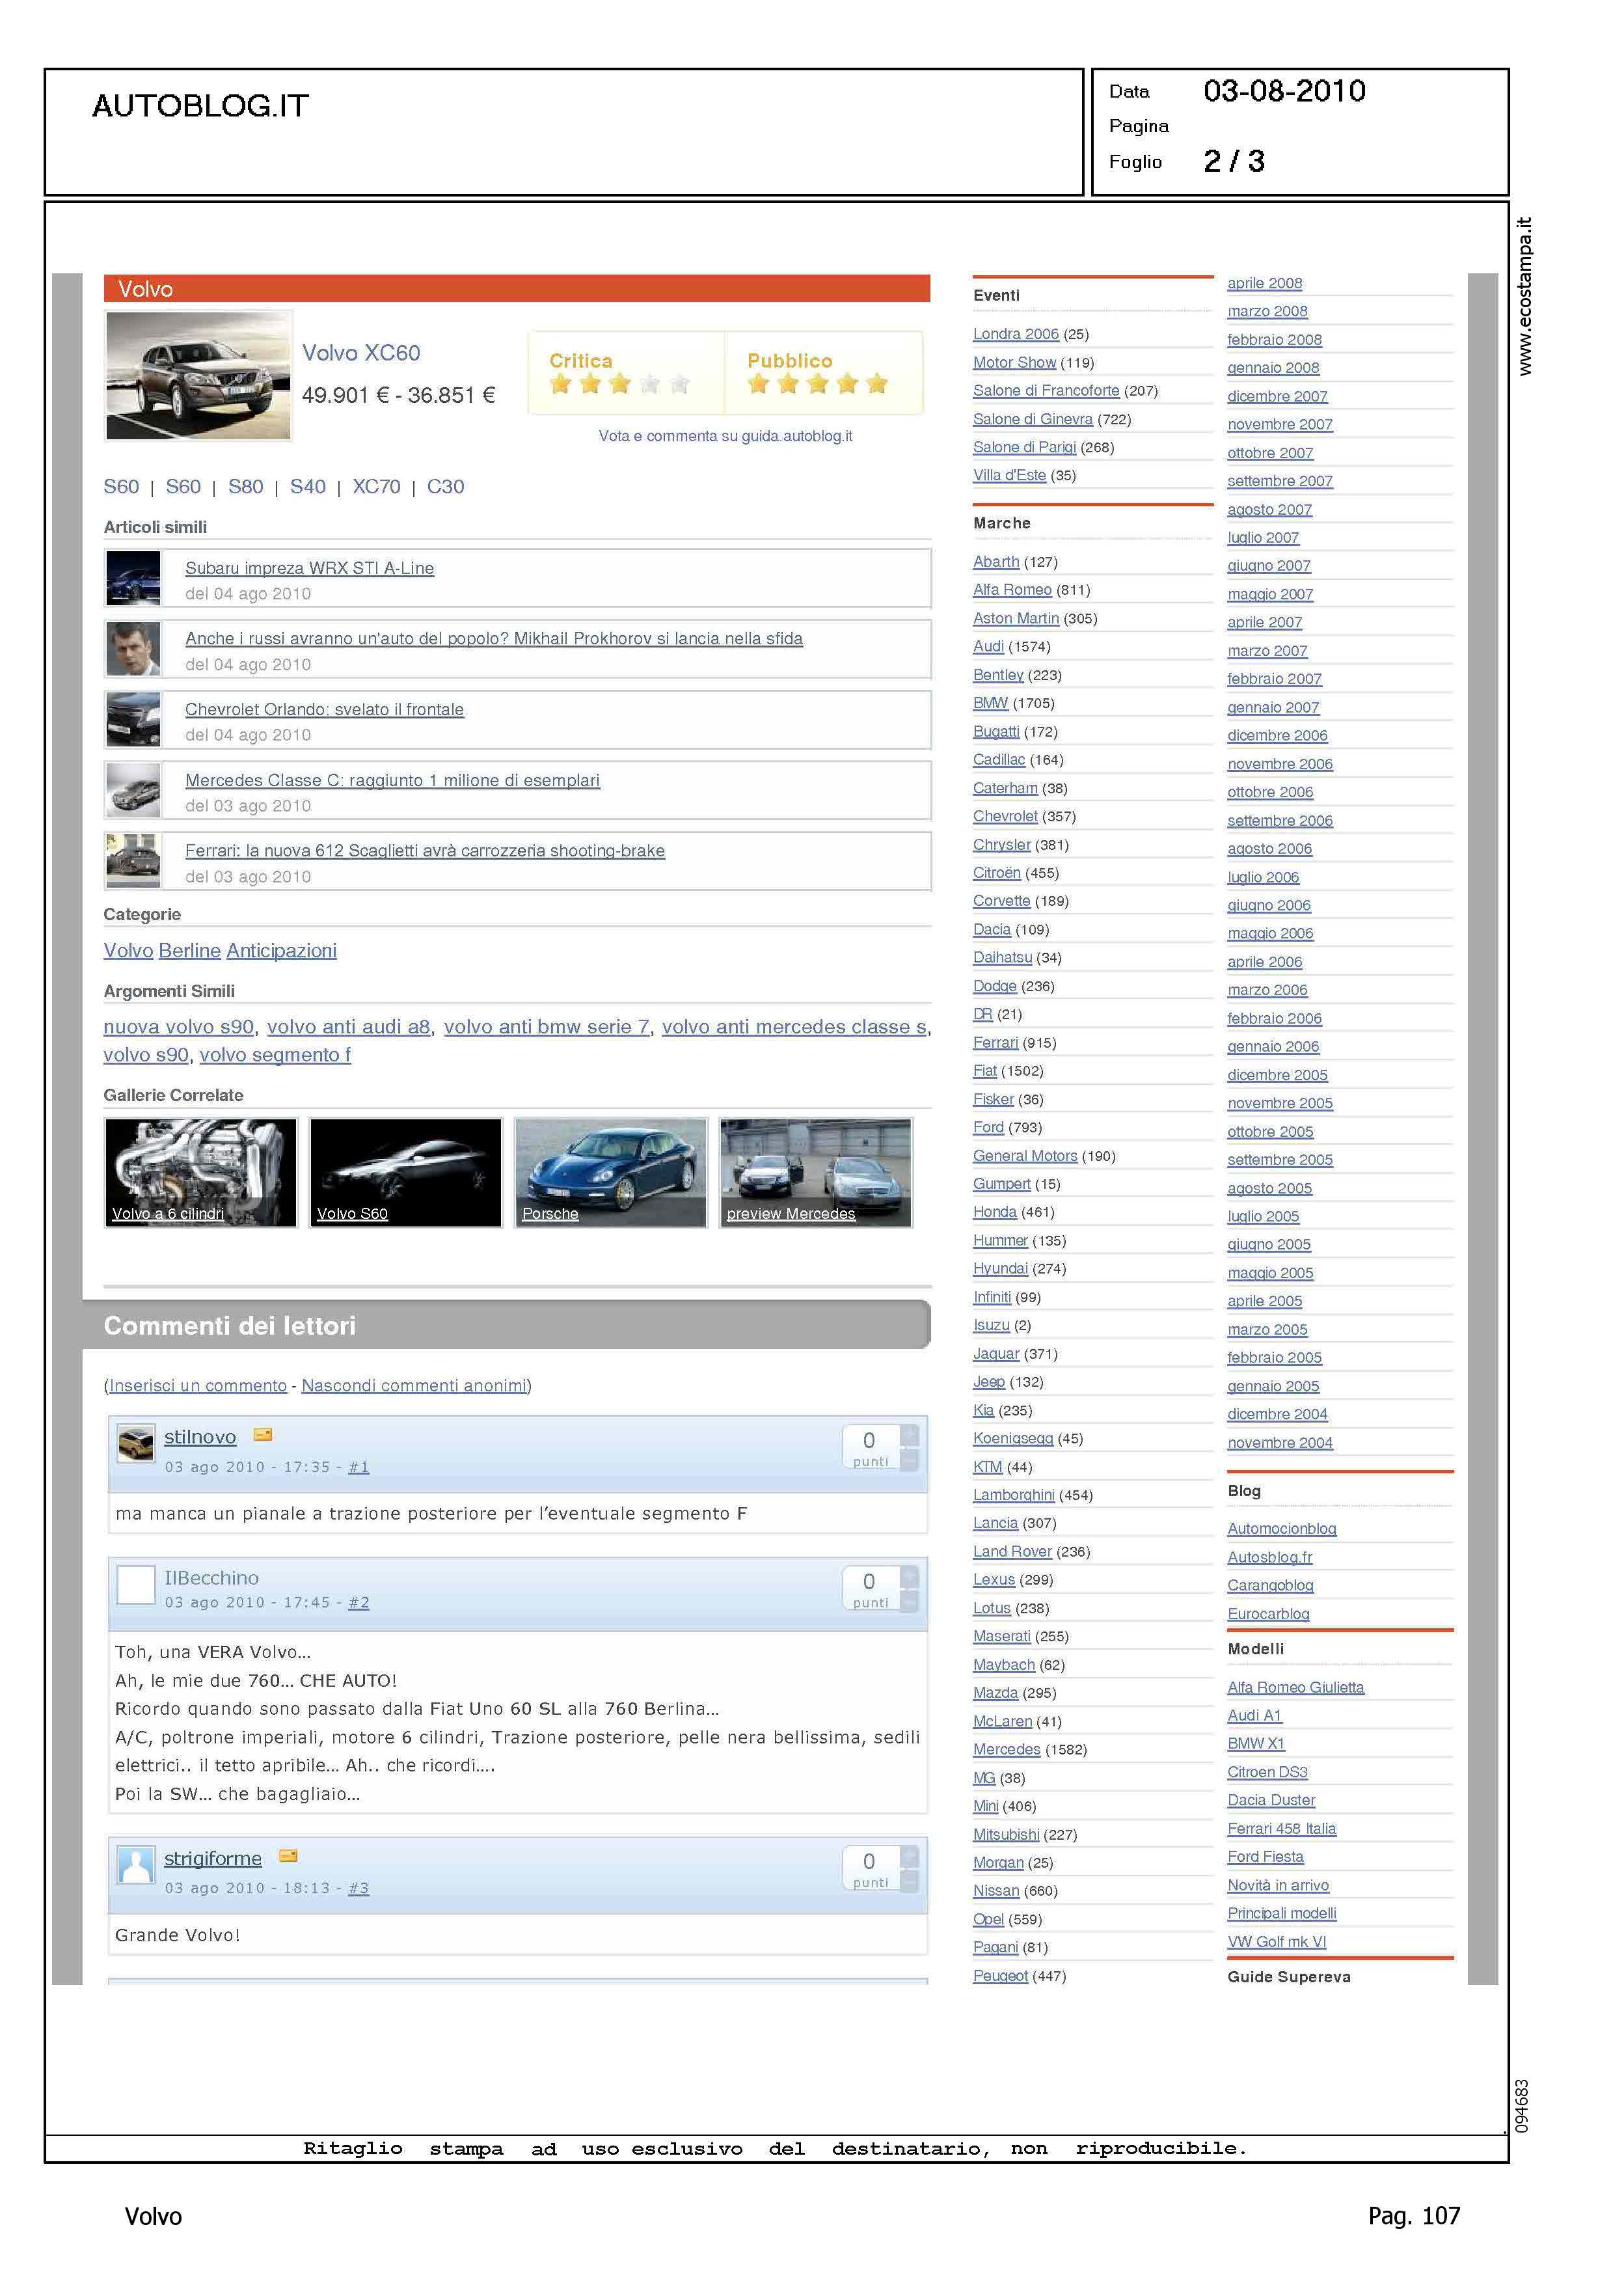The height and width of the screenshot is (2279, 1624).
Task: Upvote stilnovo's comment with plus button
Action: coord(909,1435)
